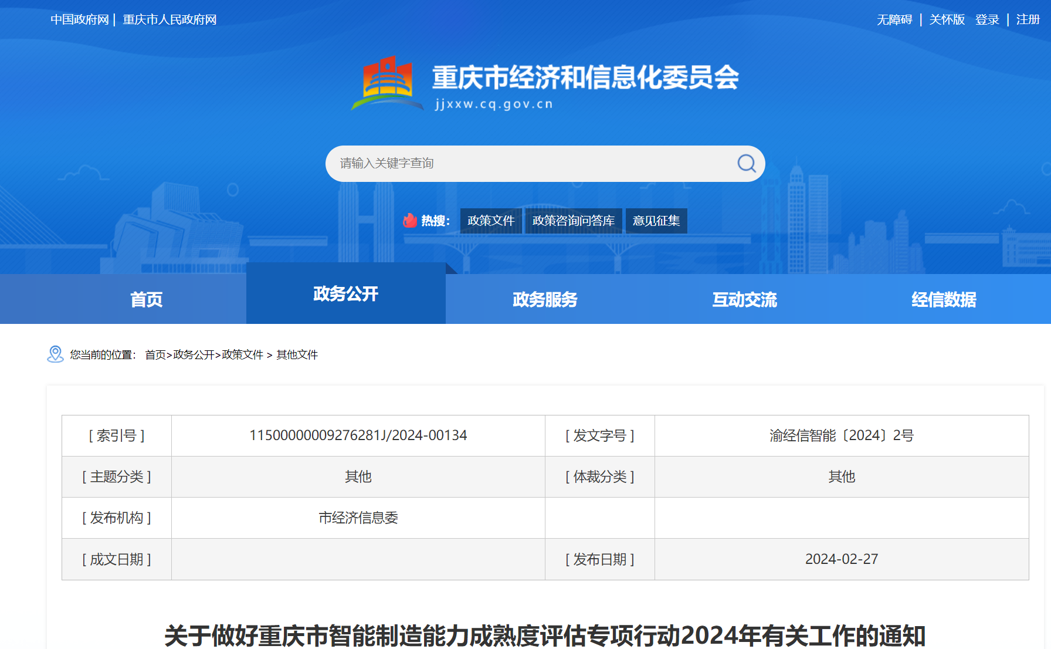This screenshot has width=1051, height=649.
Task: Open the 经信数据 section
Action: [944, 299]
